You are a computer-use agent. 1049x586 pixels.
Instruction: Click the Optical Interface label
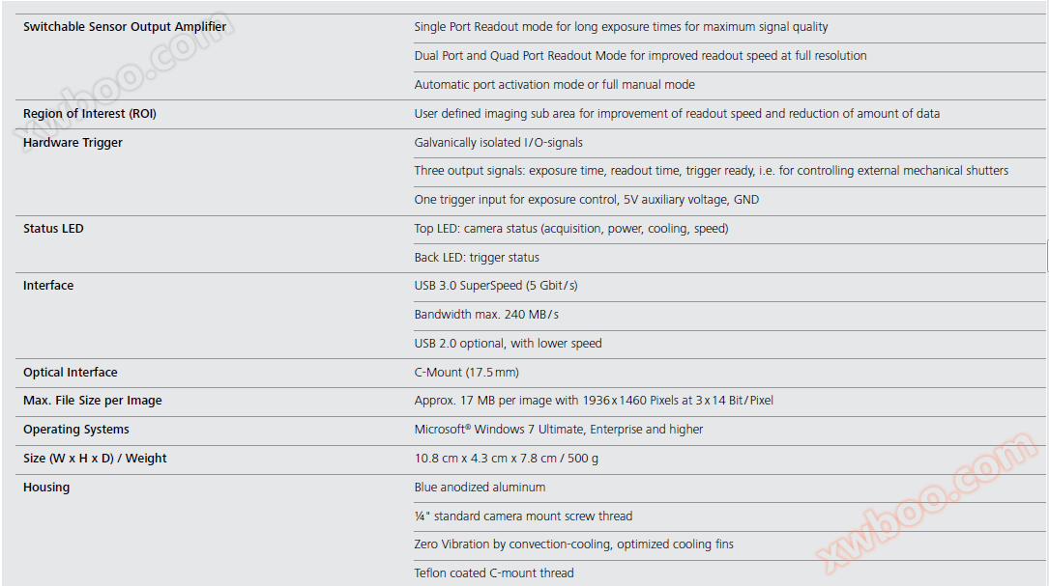[x=71, y=373]
